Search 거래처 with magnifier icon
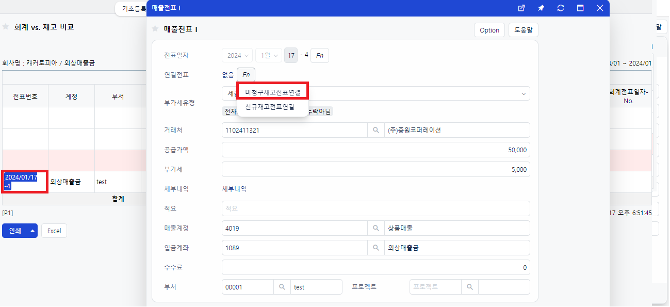The height and width of the screenshot is (307, 670). click(x=376, y=131)
